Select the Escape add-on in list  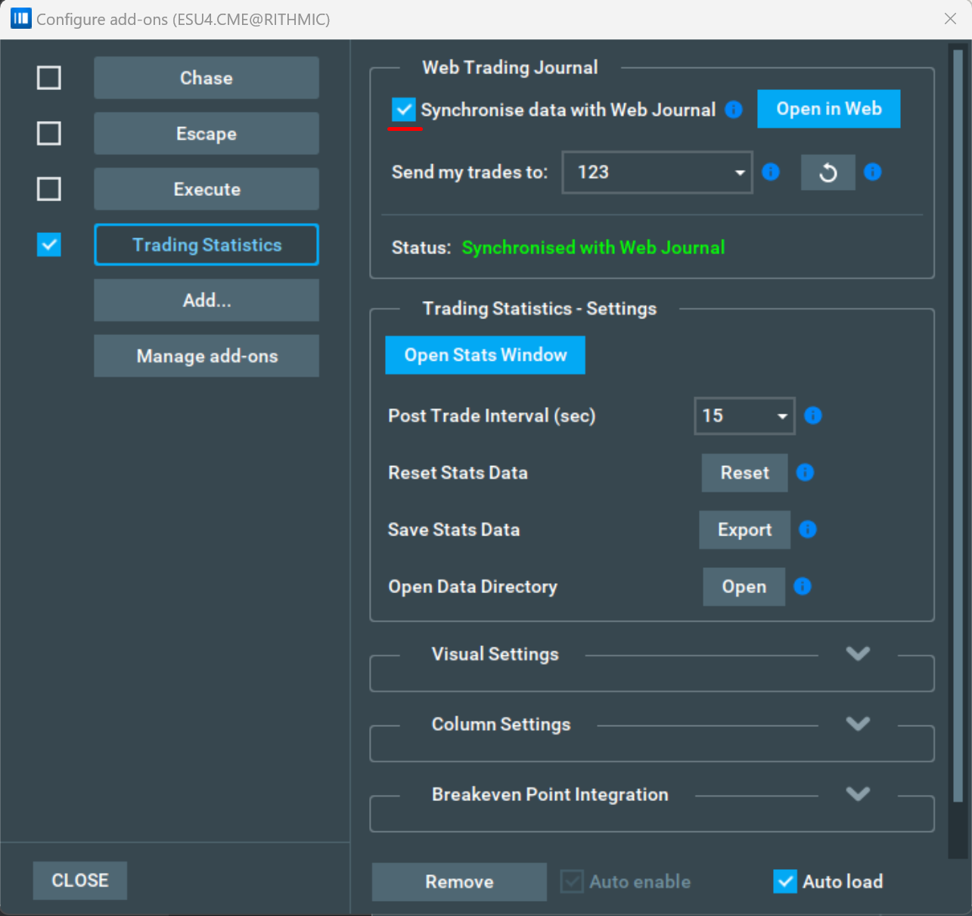206,134
